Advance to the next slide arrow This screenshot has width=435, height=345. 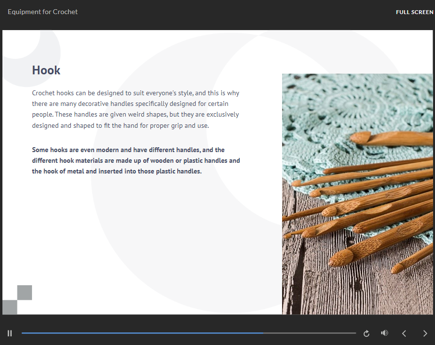point(425,333)
